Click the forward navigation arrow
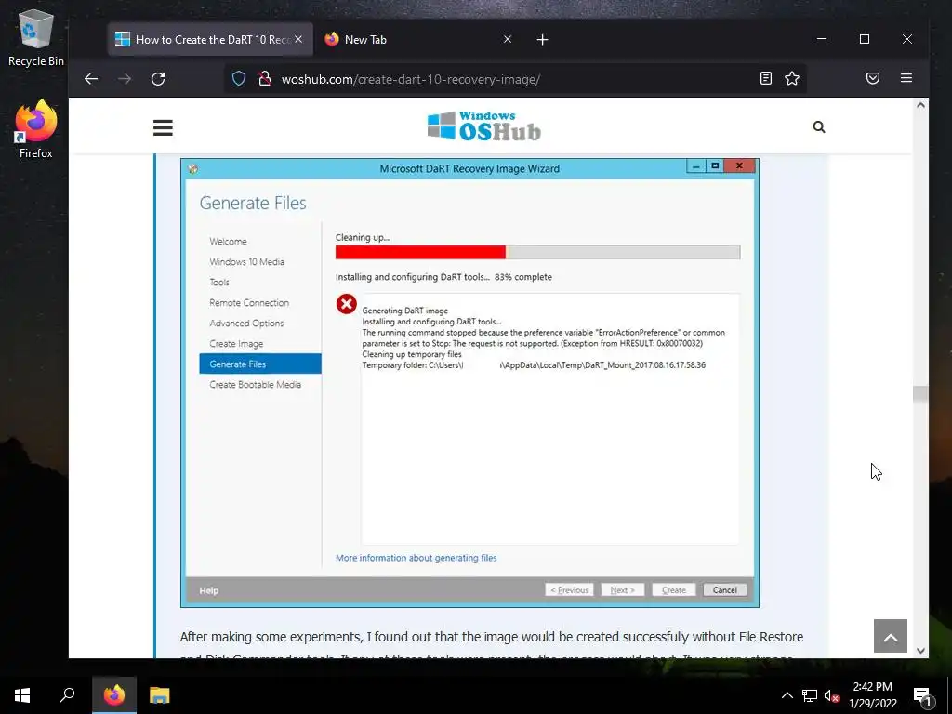This screenshot has width=952, height=714. click(x=125, y=79)
